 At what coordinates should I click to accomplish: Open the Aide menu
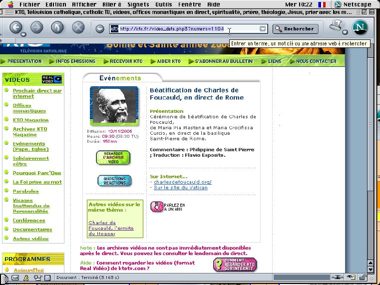tap(214, 4)
